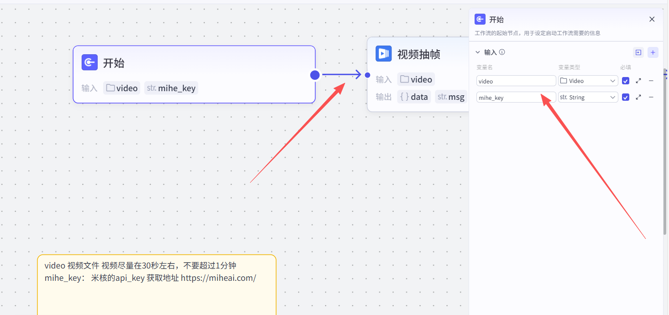Click the 开始 node icon on canvas
This screenshot has width=669, height=315.
pos(89,62)
